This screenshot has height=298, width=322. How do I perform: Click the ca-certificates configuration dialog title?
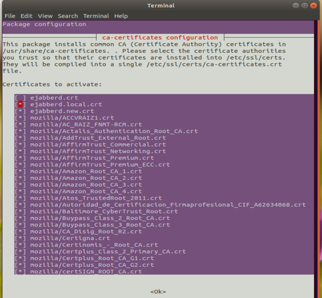[x=160, y=38]
